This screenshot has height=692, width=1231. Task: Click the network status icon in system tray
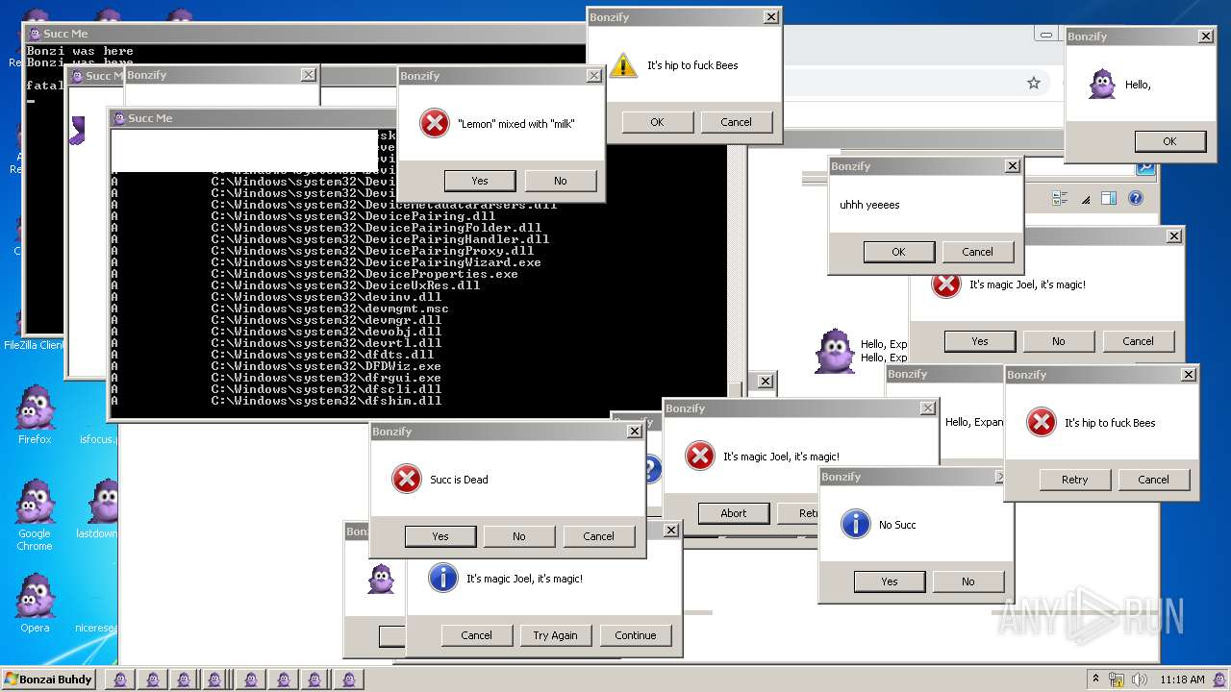click(x=1117, y=680)
